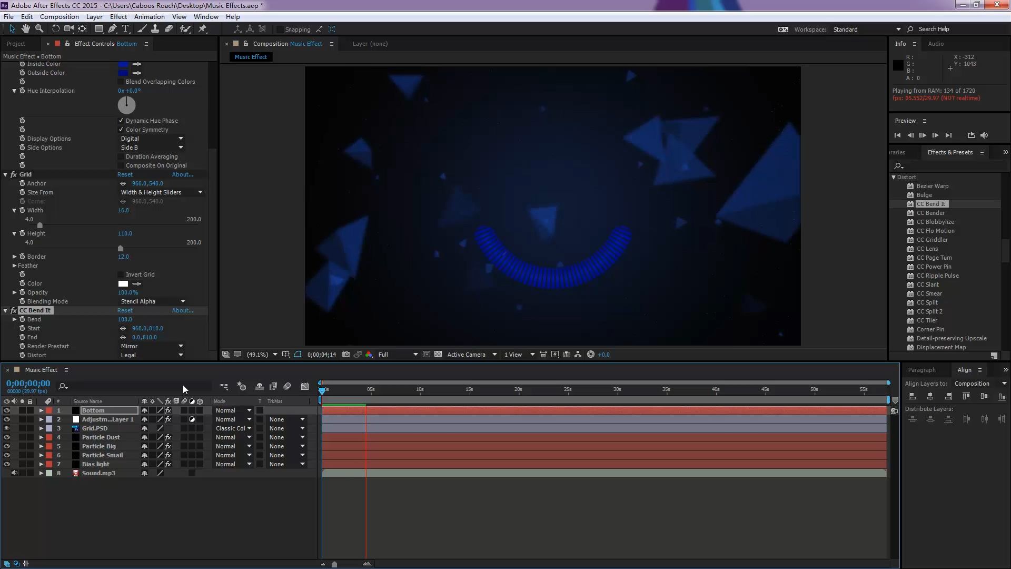Expand the Bias light layer properties
This screenshot has width=1011, height=569.
(41, 464)
